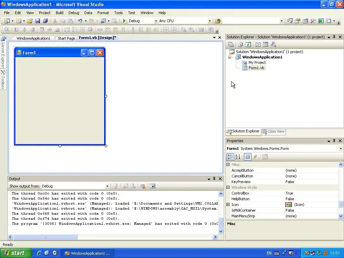Open the Debug menu

(74, 13)
